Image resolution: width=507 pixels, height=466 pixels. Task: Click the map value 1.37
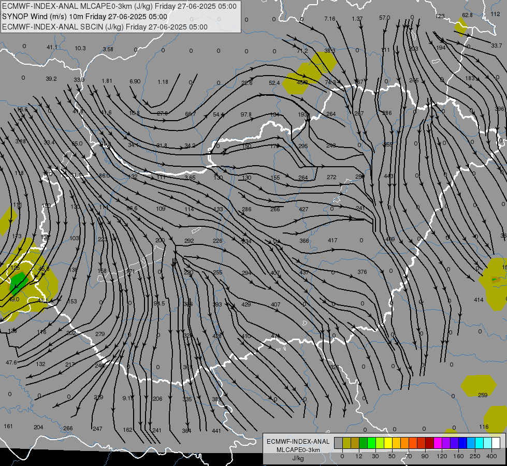pos(357,19)
